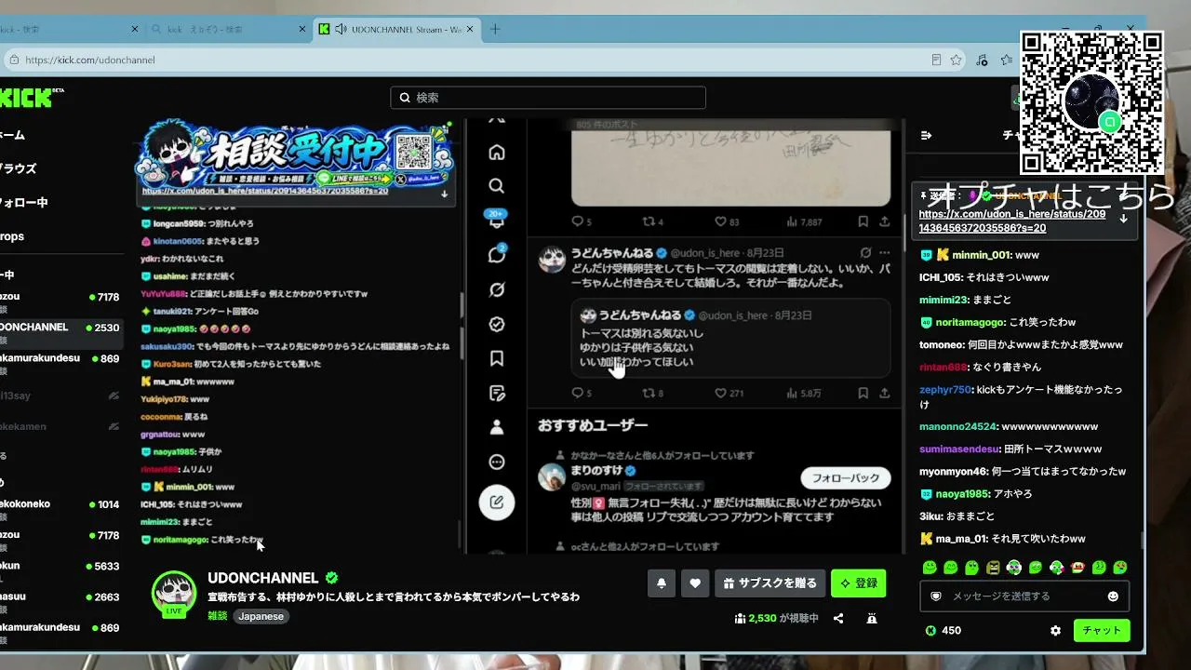Share the post with 7,887 views
1191x670 pixels.
pos(884,221)
